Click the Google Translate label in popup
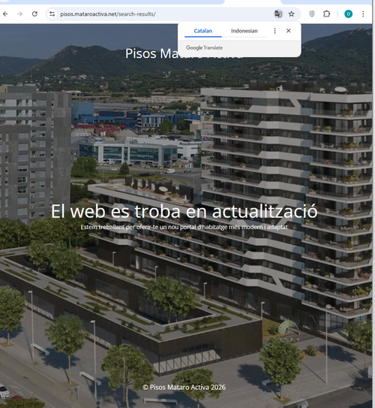The width and height of the screenshot is (375, 408). [x=205, y=47]
